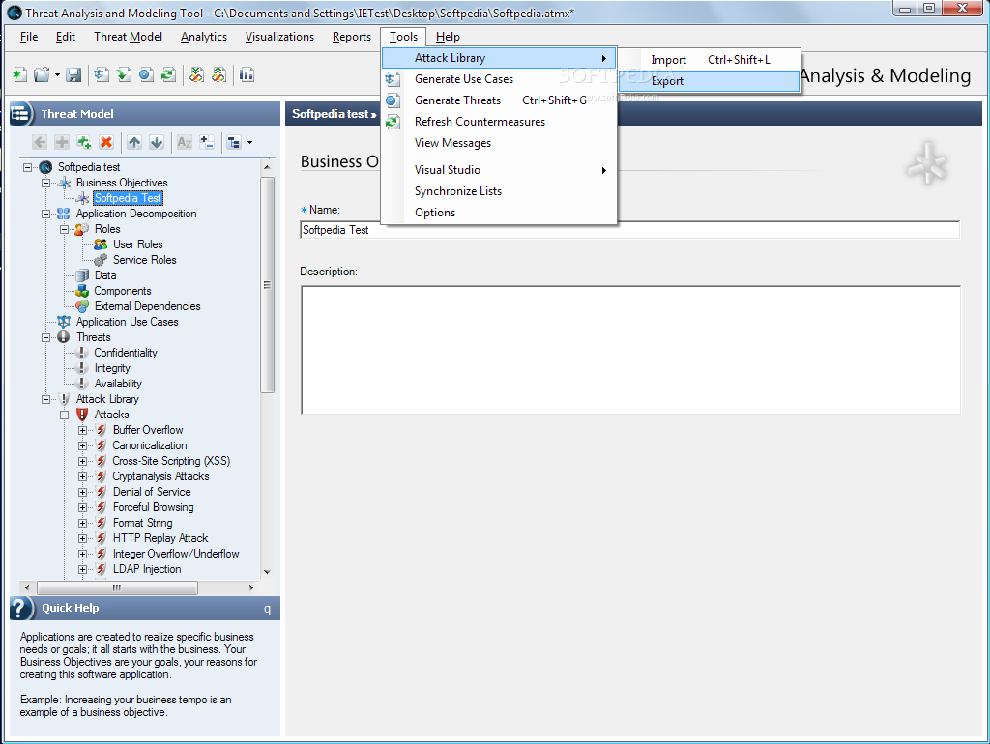Viewport: 990px width, 744px height.
Task: Select the Application Use Cases tree item
Action: pos(127,322)
